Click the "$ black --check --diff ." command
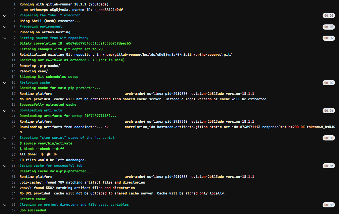Image resolution: width=339 pixels, height=214 pixels. [44, 149]
